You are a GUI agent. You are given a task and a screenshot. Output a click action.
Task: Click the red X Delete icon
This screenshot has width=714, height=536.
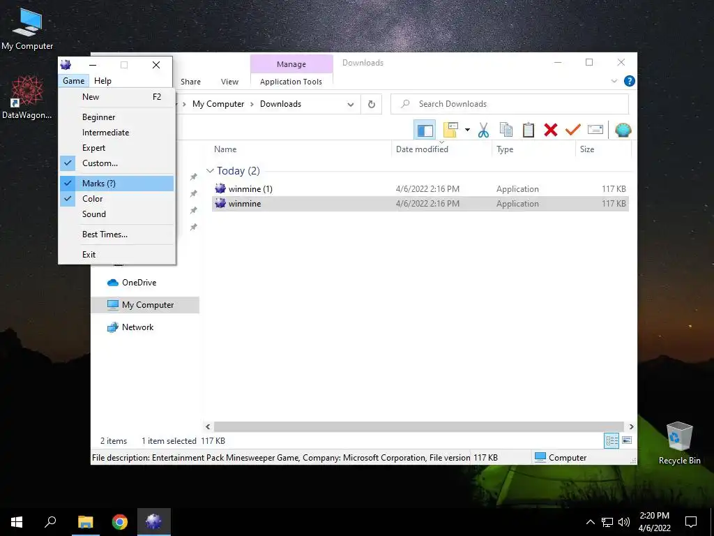coord(551,131)
